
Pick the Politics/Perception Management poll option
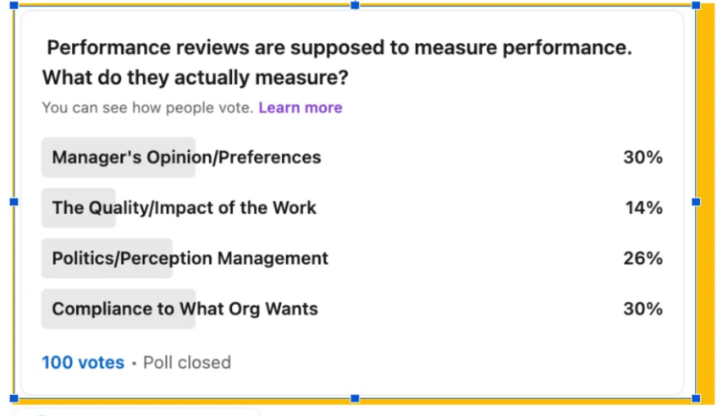click(x=190, y=258)
